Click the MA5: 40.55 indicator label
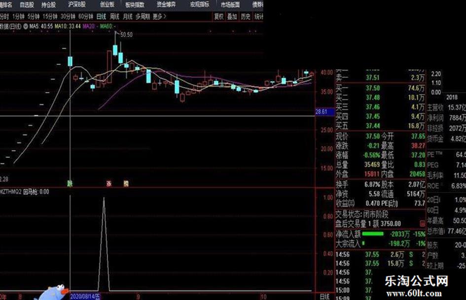 pyautogui.click(x=41, y=27)
